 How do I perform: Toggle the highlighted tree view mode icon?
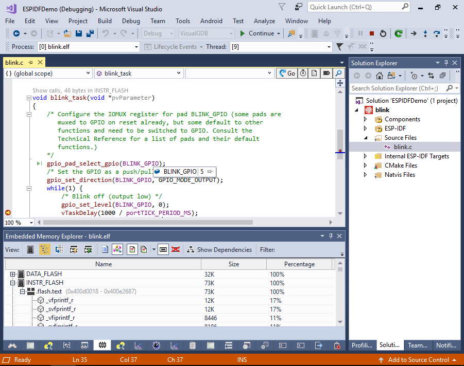(x=45, y=250)
